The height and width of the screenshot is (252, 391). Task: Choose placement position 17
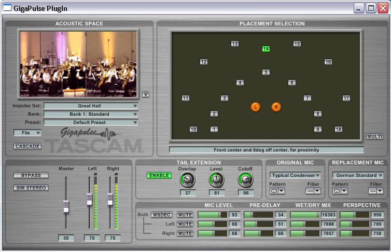[x=346, y=98]
